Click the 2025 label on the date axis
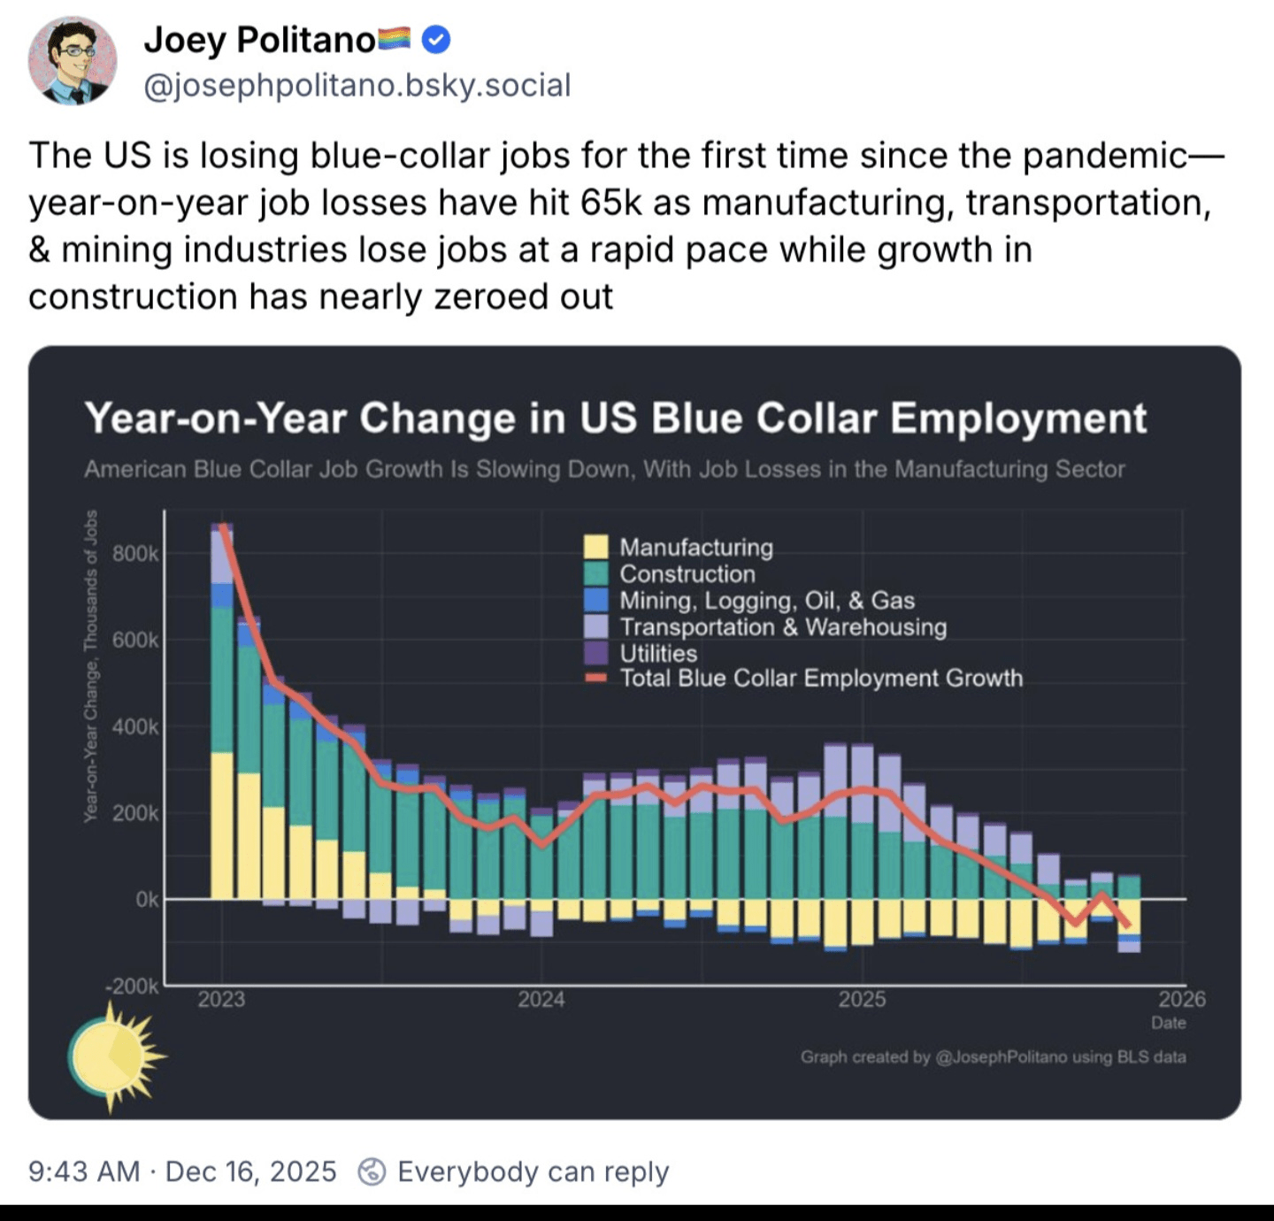Screen dimensions: 1274x1221 862,999
